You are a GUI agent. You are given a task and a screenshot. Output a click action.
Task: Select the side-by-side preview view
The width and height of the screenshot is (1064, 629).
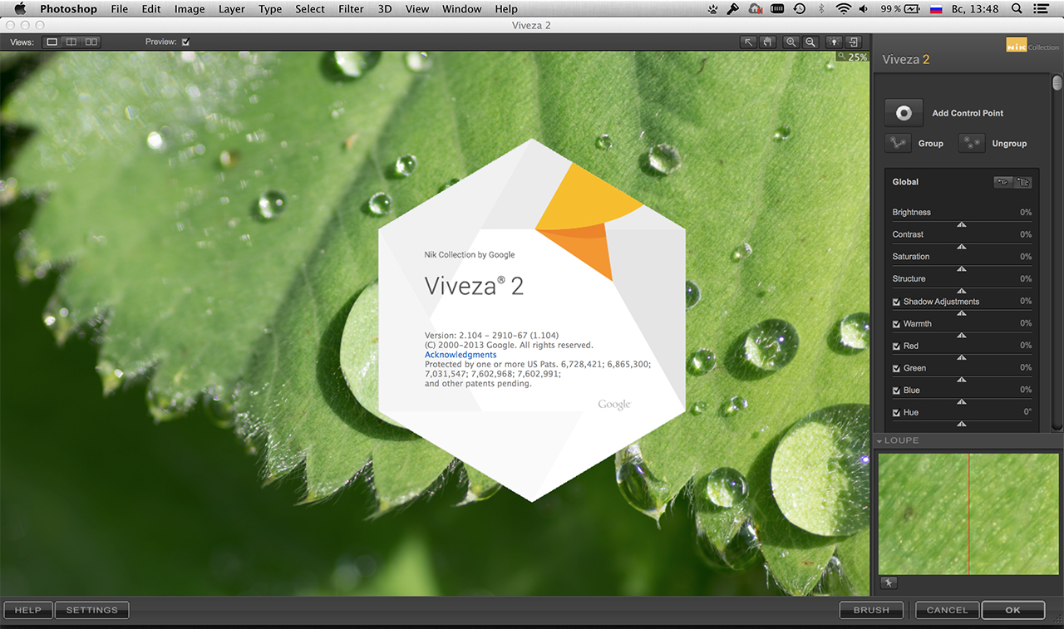click(91, 42)
